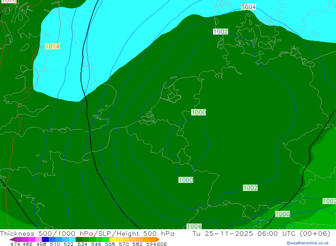Click the 1004 isobar label on cyan area
Viewport: 336px width, 246px height.
(x=248, y=7)
